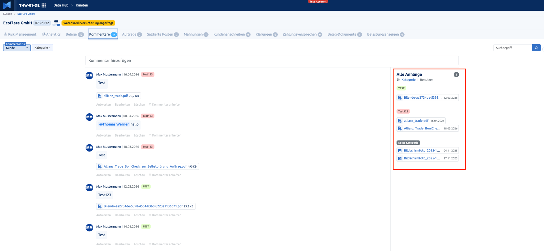
Task: Go to the Zahlungsversprechen tab
Action: [x=302, y=34]
